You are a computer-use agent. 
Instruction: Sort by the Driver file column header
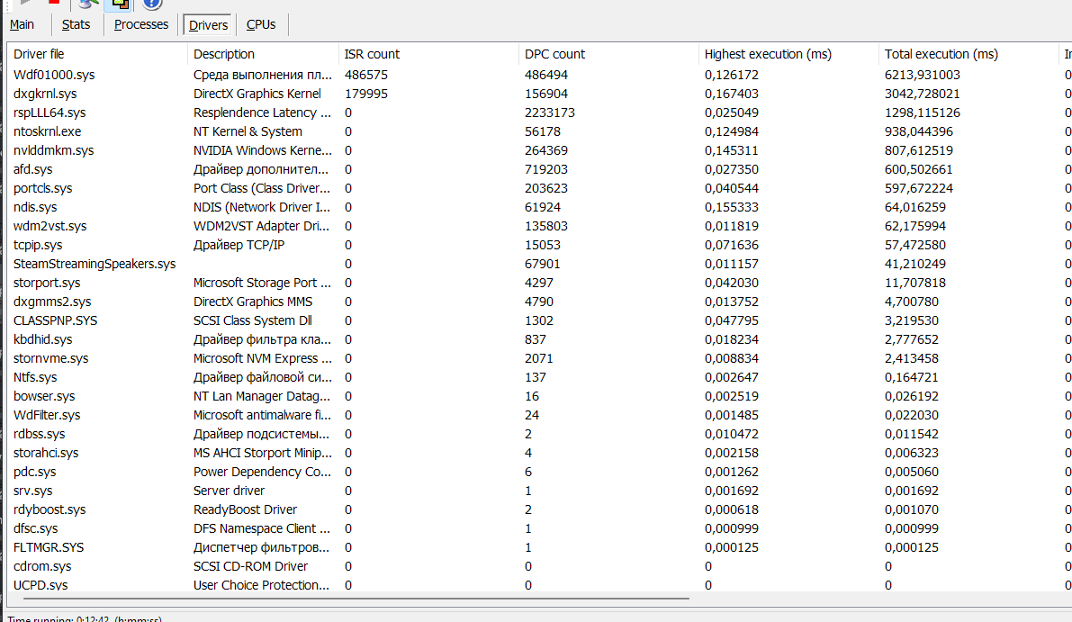[97, 54]
